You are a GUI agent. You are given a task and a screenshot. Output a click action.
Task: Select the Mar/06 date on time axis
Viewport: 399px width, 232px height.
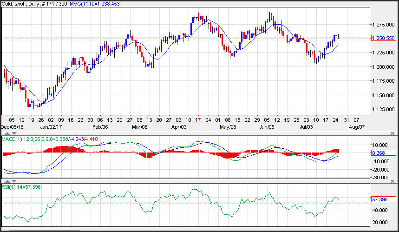pyautogui.click(x=140, y=126)
